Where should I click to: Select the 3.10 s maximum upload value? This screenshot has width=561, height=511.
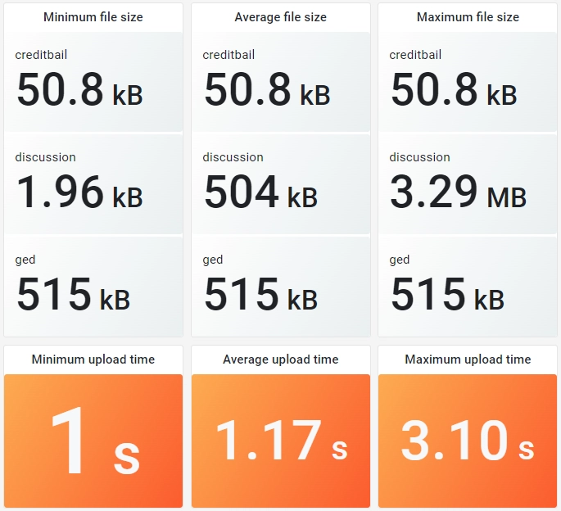click(468, 442)
